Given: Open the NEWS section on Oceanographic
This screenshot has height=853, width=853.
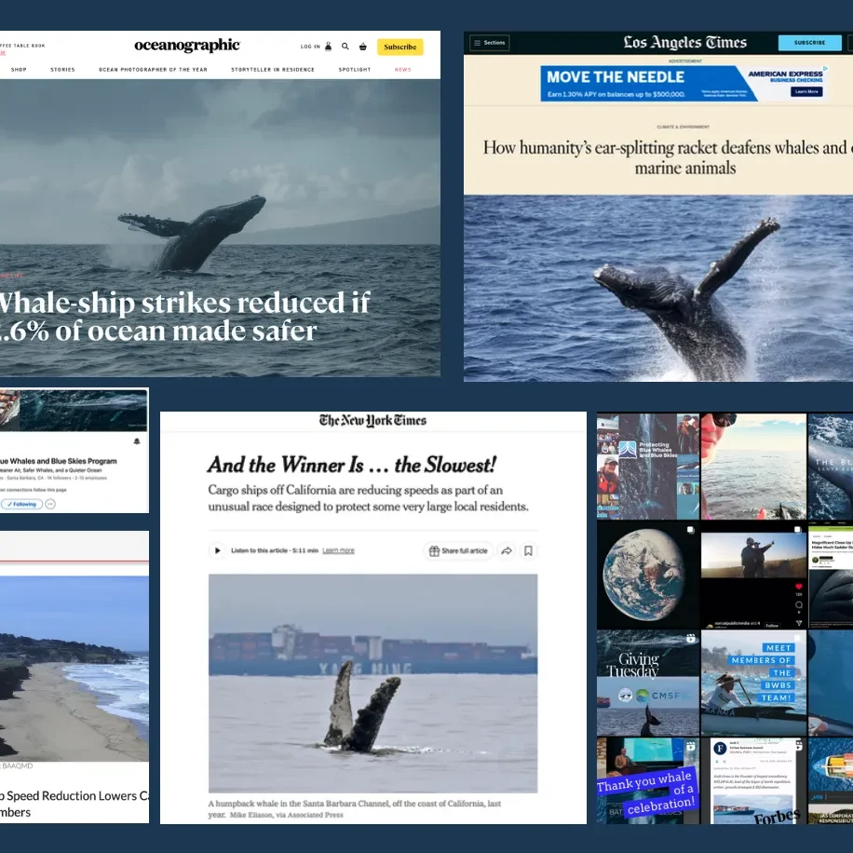Looking at the screenshot, I should pos(402,69).
